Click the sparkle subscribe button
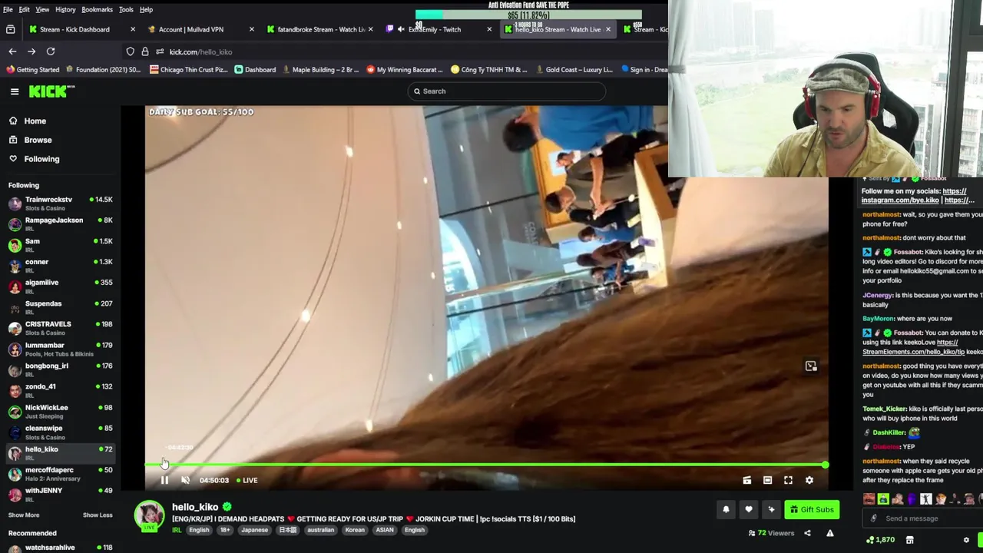The height and width of the screenshot is (553, 983). (x=771, y=509)
